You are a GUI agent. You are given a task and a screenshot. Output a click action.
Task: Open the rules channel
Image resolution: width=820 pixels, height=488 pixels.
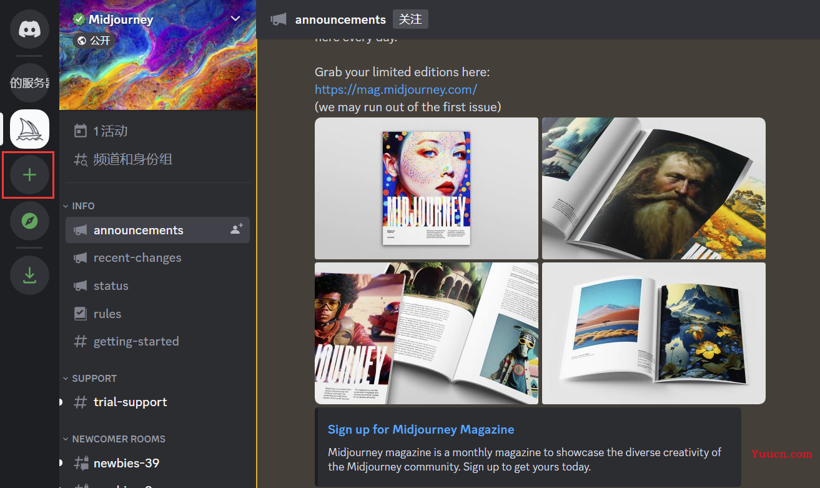(157, 314)
